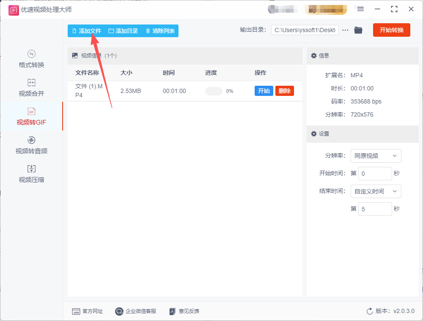Click the 进度 column header
423x321 pixels.
tap(211, 73)
